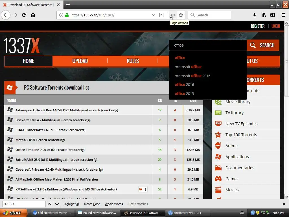Click the Movie library icon in the sidebar
Viewport: 289px width, 217px height.
(218, 102)
